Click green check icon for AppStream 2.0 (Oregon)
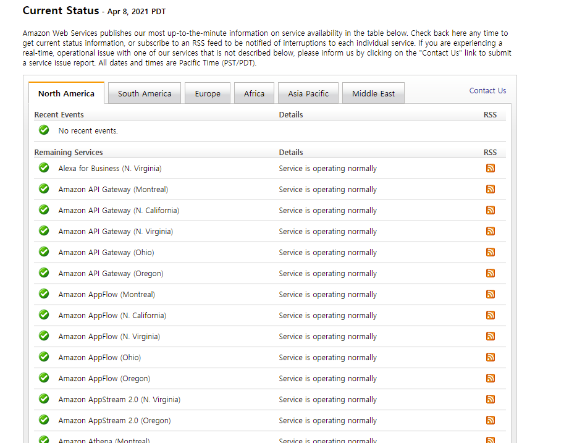This screenshot has height=443, width=577. pos(44,419)
